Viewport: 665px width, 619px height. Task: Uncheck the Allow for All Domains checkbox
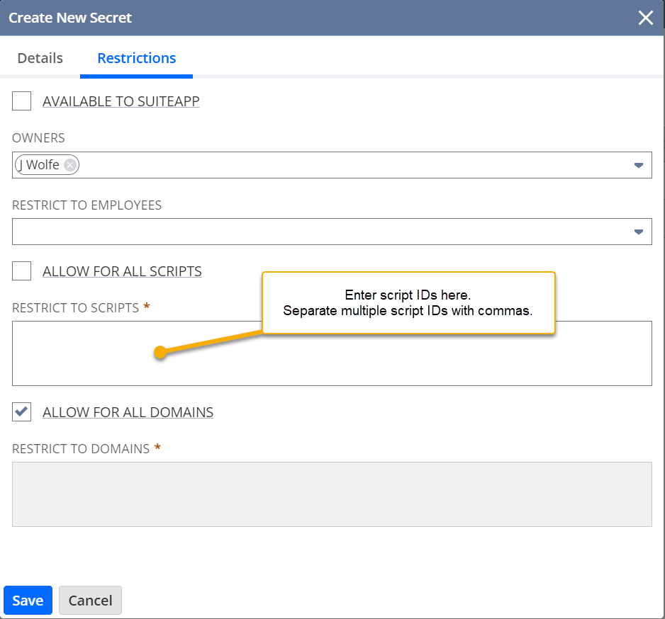(x=22, y=411)
